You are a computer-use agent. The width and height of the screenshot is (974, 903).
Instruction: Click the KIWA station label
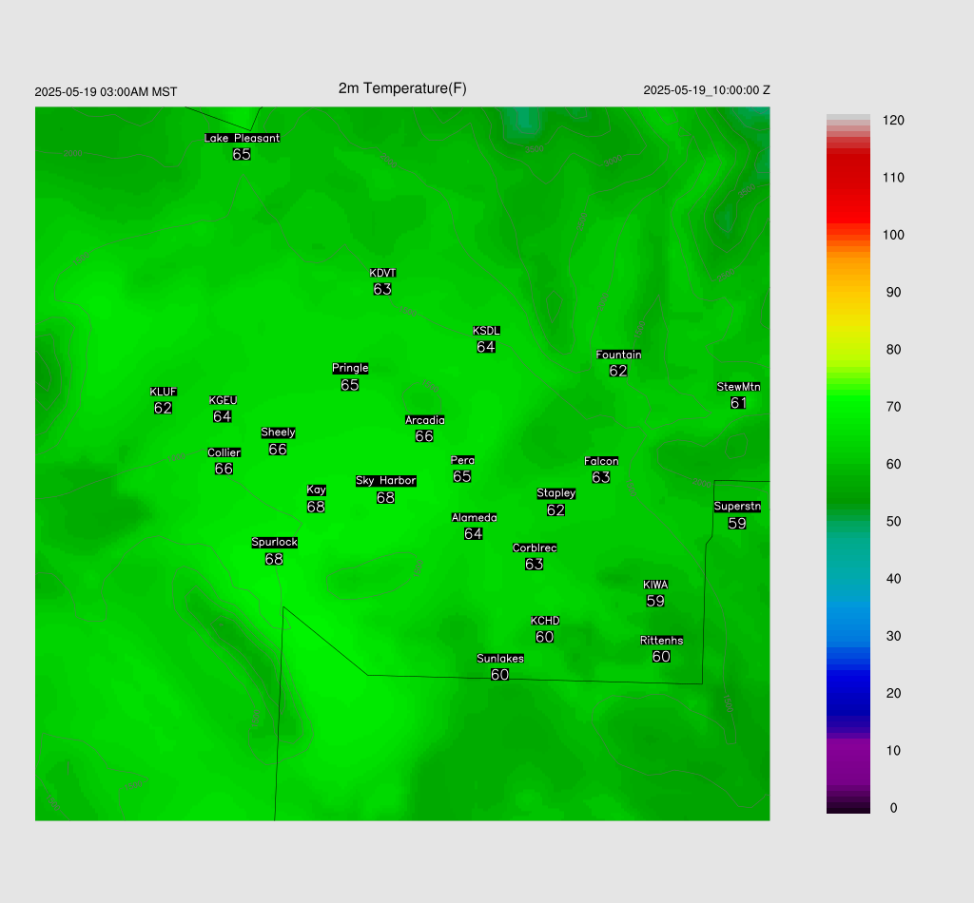(x=655, y=585)
